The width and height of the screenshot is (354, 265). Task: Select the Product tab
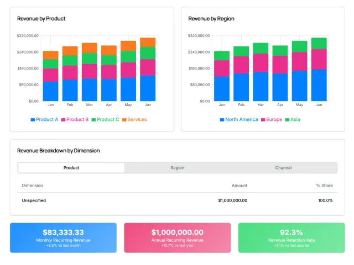[71, 168]
